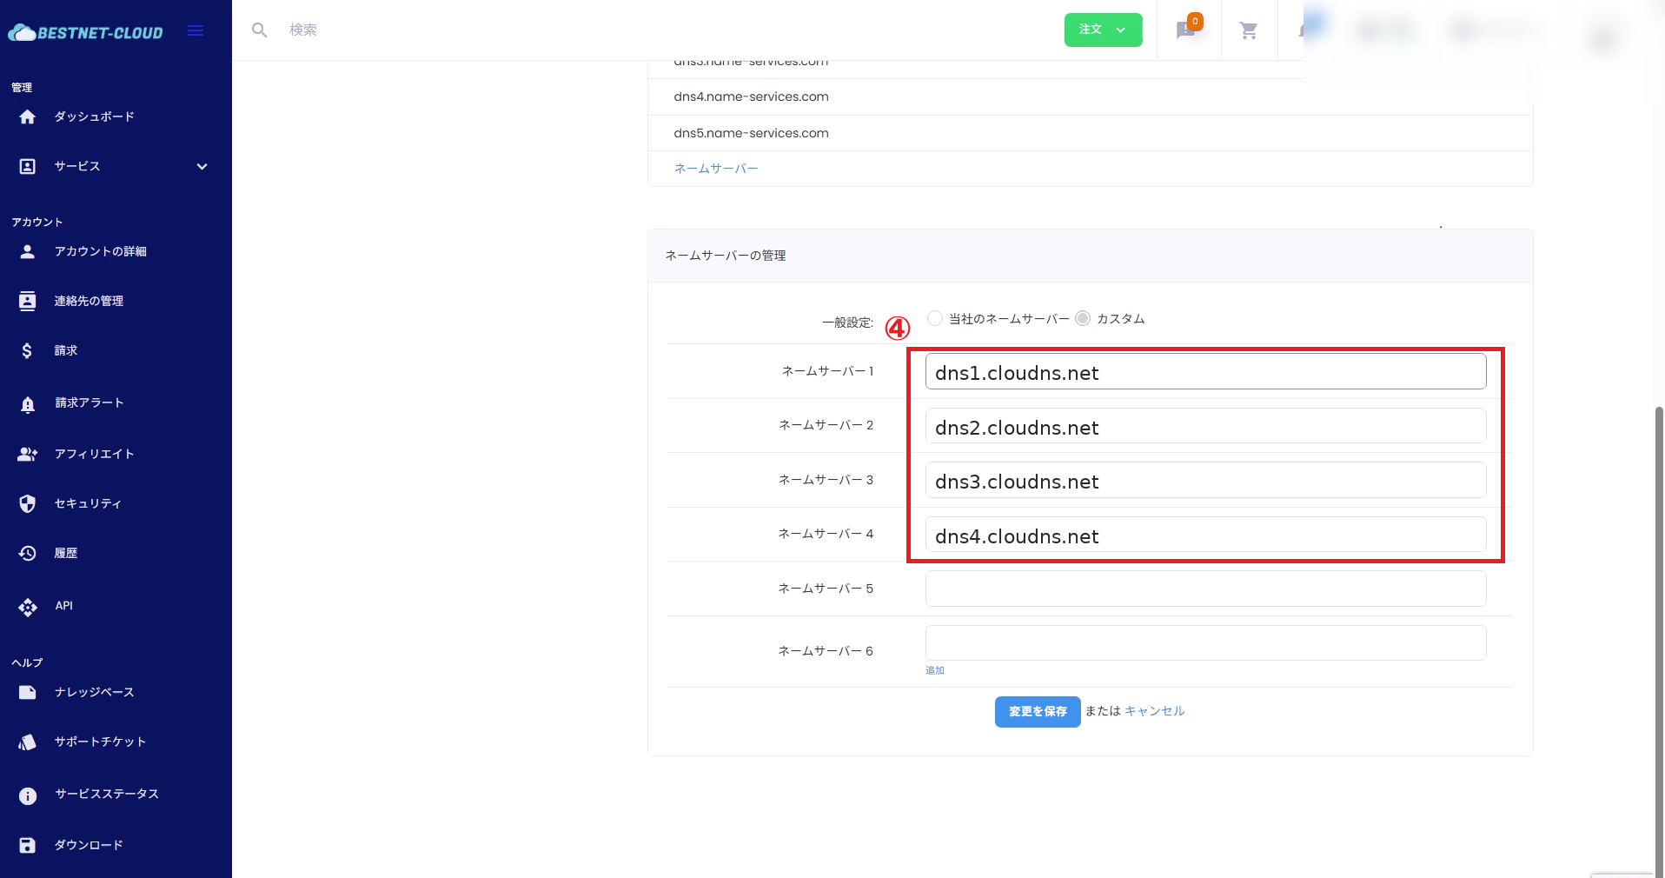Open the Security shield icon
This screenshot has height=878, width=1665.
(x=28, y=503)
